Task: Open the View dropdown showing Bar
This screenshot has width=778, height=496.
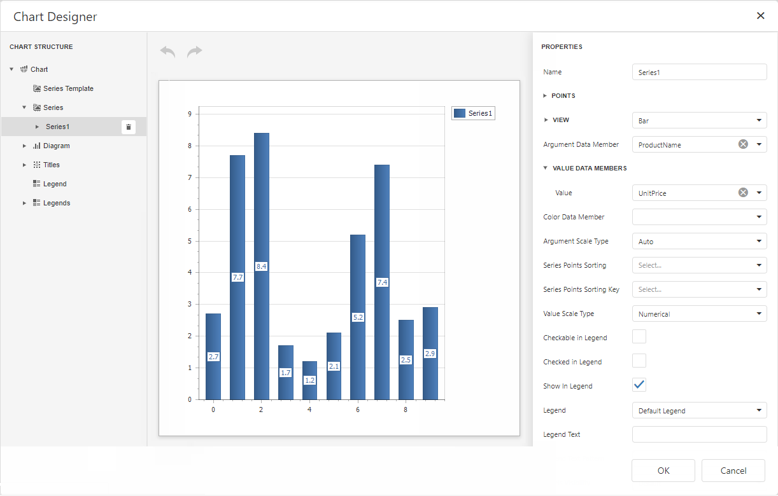Action: click(x=699, y=120)
